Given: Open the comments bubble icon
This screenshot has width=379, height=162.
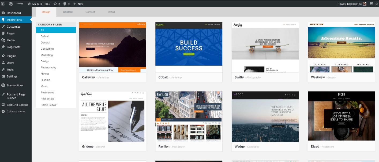Looking at the screenshot, I should tap(65, 4).
